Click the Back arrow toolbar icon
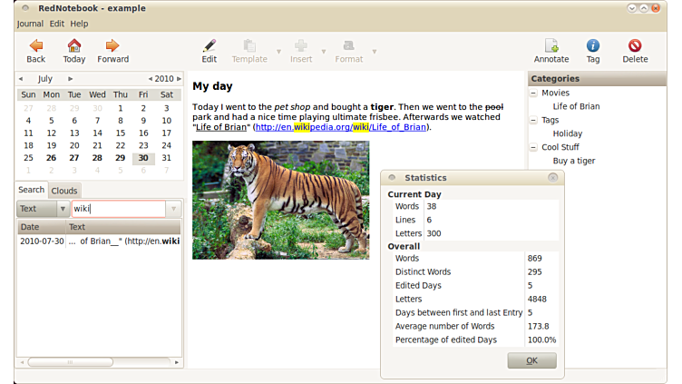This screenshot has height=384, width=682. (35, 45)
